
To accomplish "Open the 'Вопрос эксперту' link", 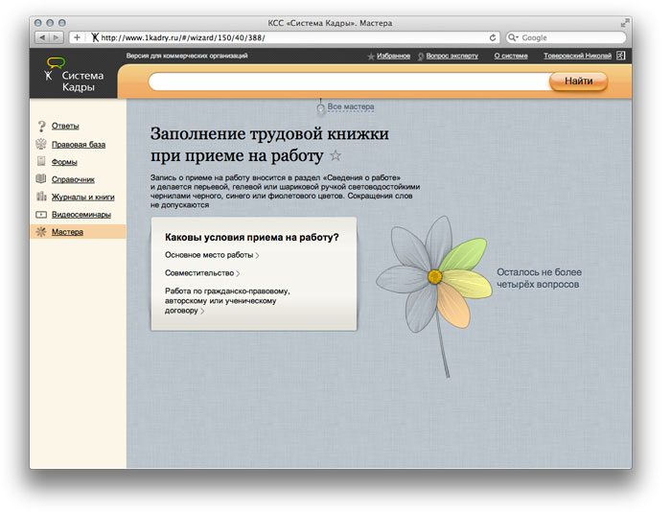I will [x=451, y=57].
